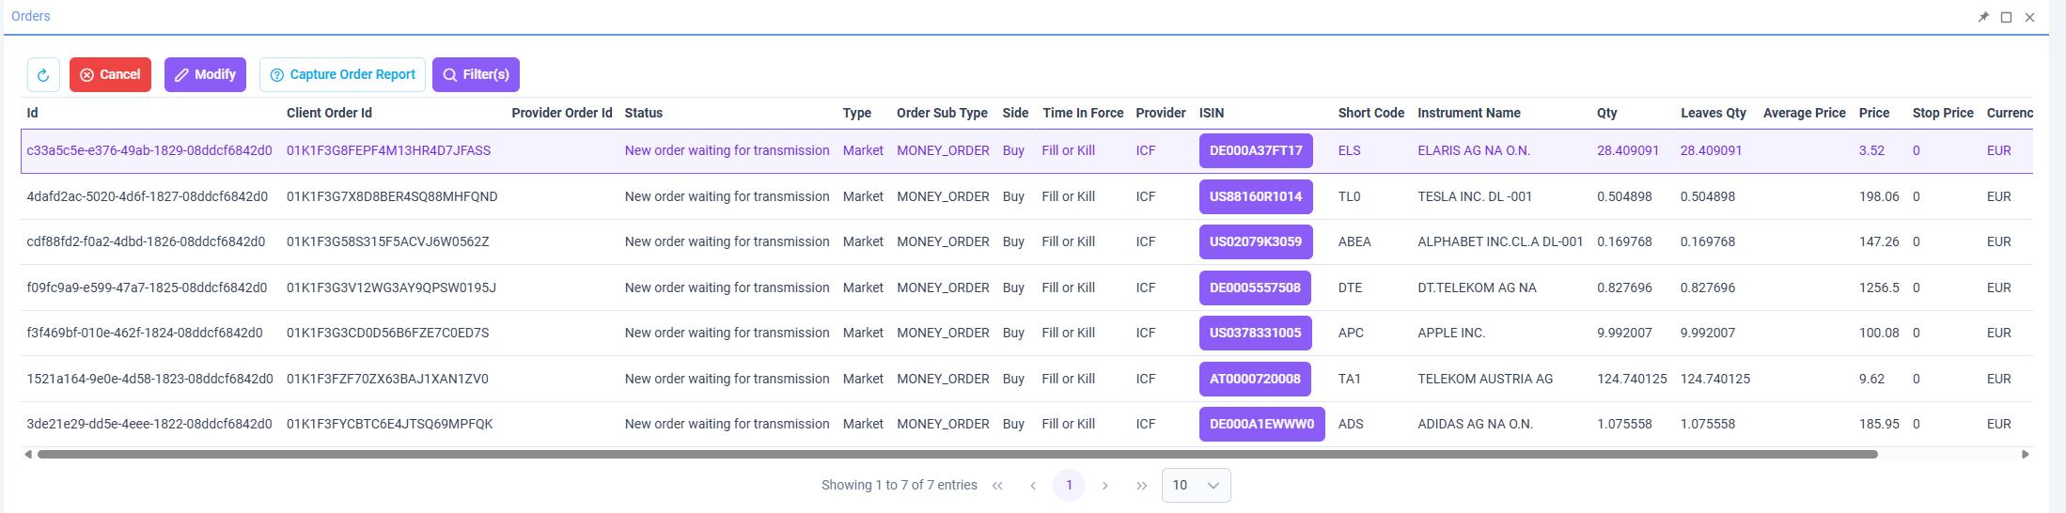Select order id c33a5c5e-e376-49ab-1829-08ddcf6842d0

click(x=149, y=150)
